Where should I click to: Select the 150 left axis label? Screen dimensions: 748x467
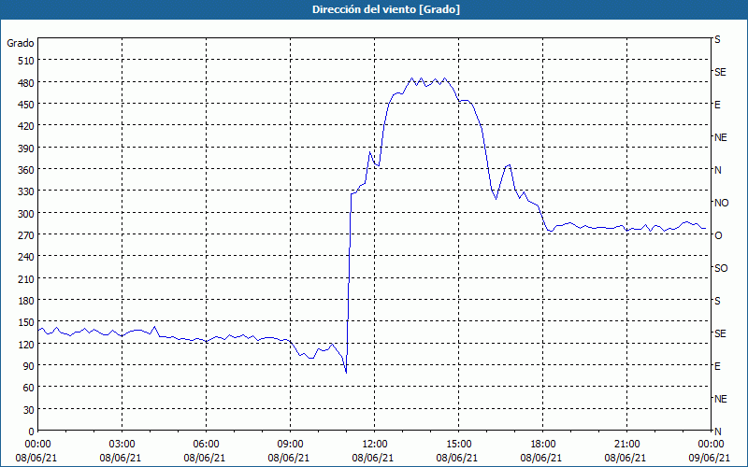point(26,322)
